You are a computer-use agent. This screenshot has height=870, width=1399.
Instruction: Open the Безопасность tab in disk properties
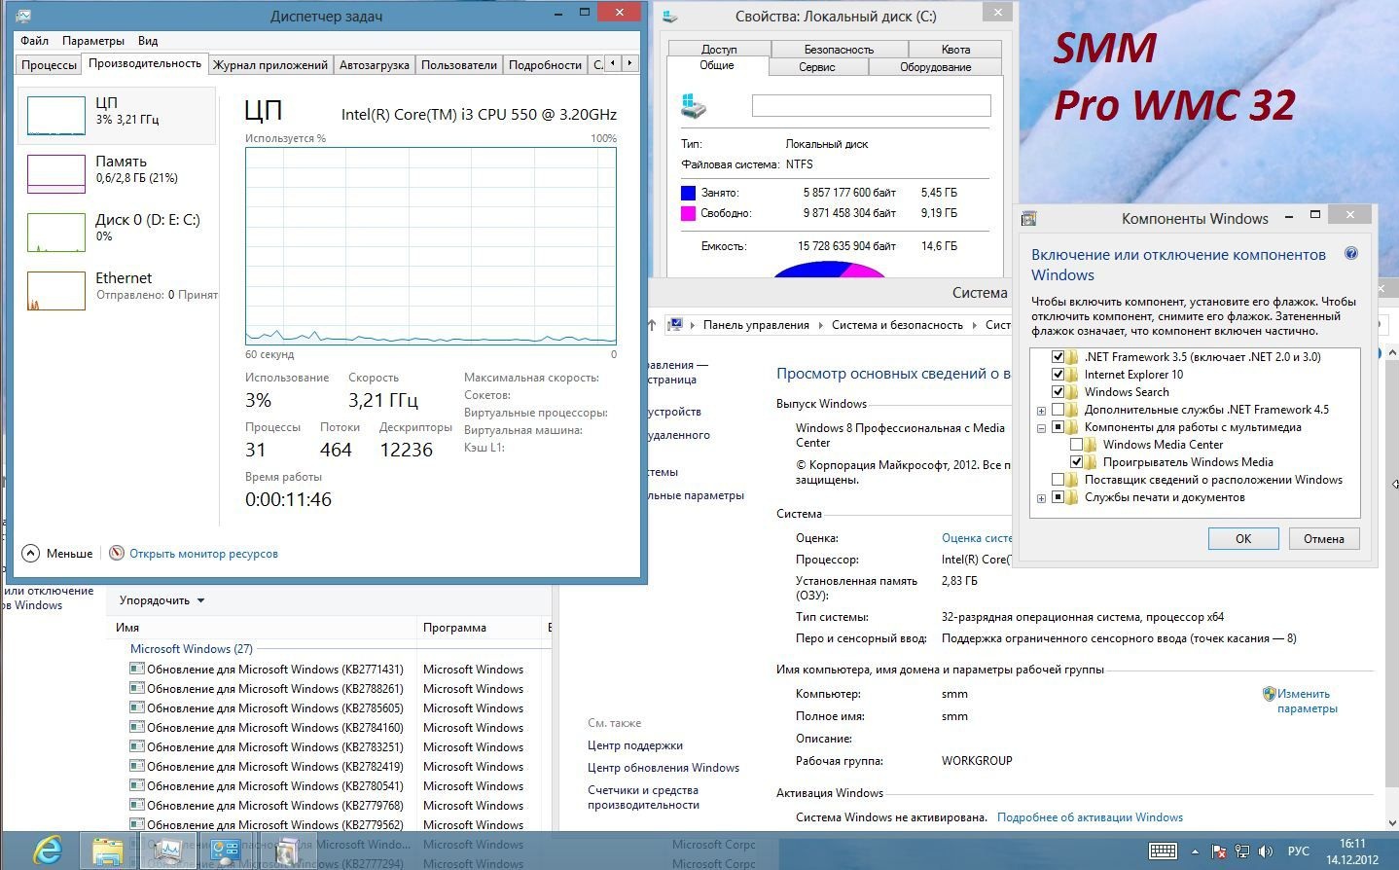tap(839, 49)
